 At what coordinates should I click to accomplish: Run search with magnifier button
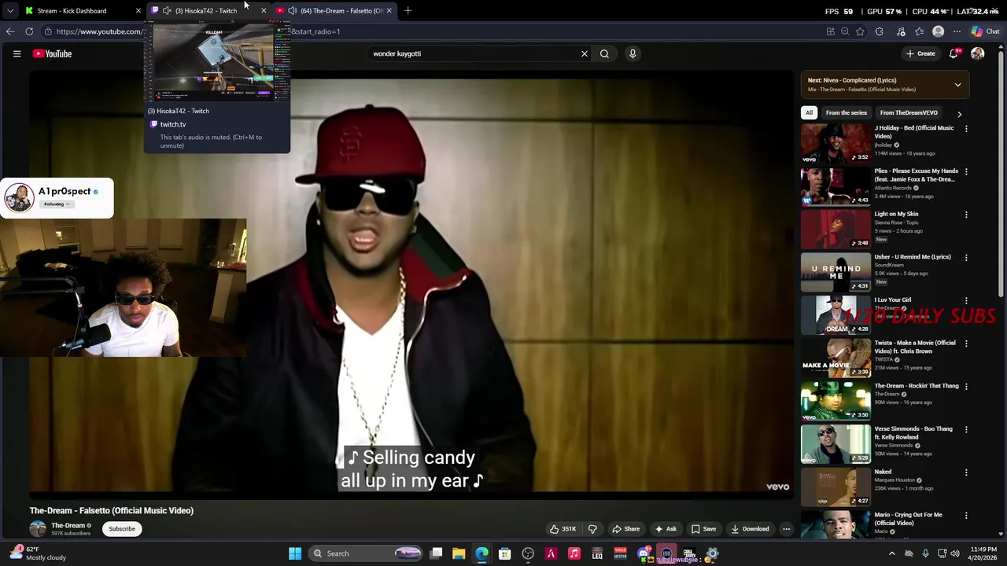tap(604, 53)
